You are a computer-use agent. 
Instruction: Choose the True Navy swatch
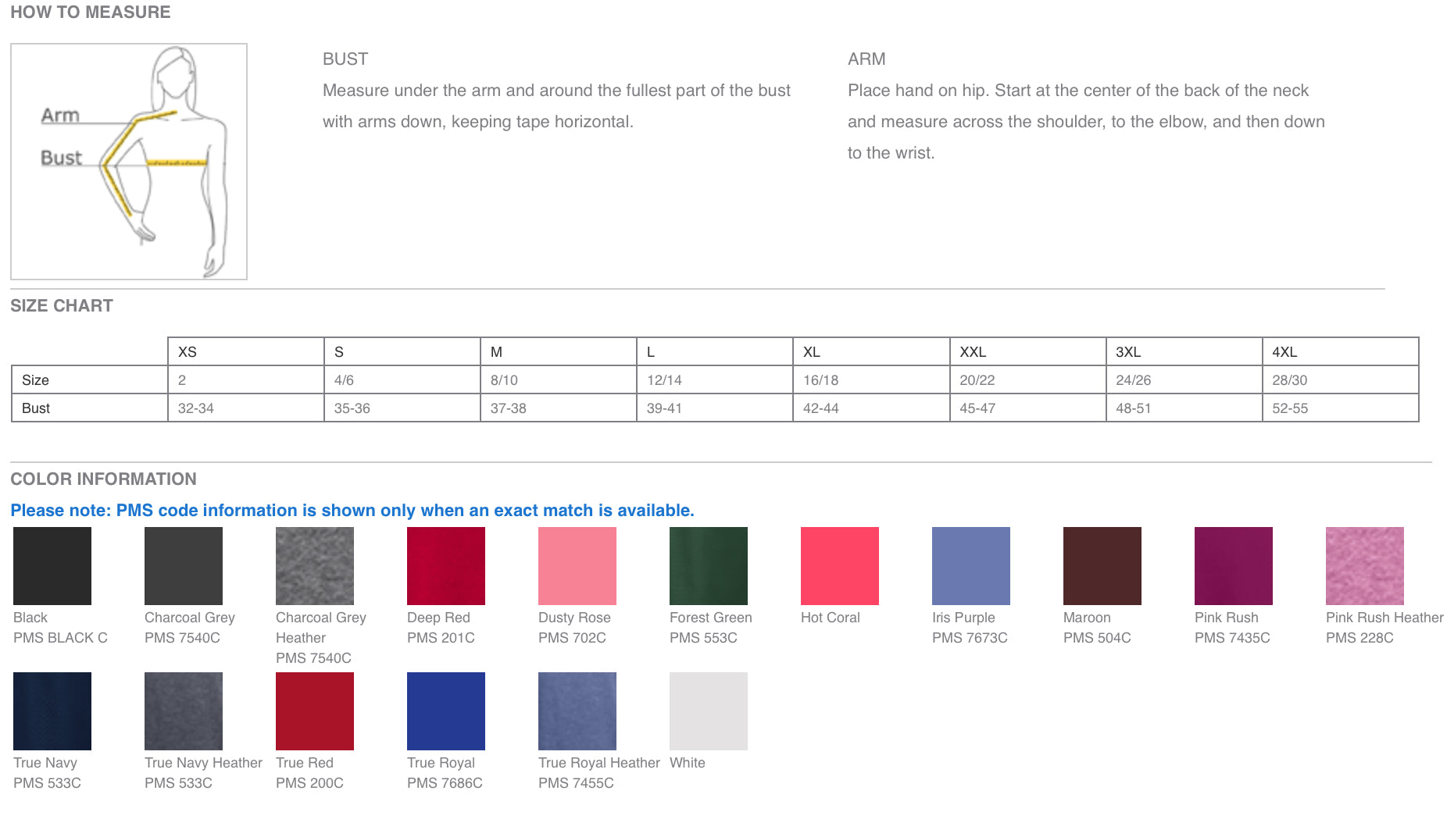[x=52, y=711]
